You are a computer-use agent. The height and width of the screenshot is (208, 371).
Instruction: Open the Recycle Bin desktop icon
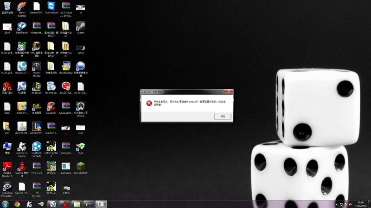tap(7, 6)
